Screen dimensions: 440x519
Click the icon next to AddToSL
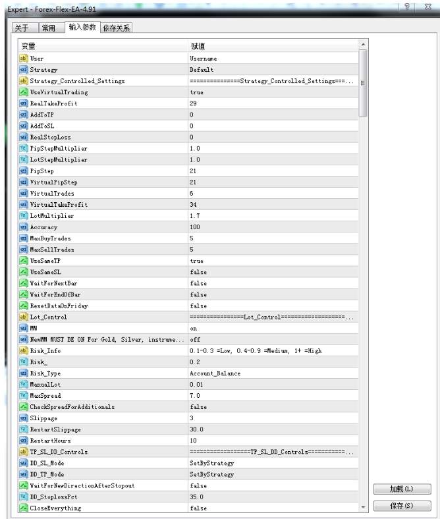23,126
